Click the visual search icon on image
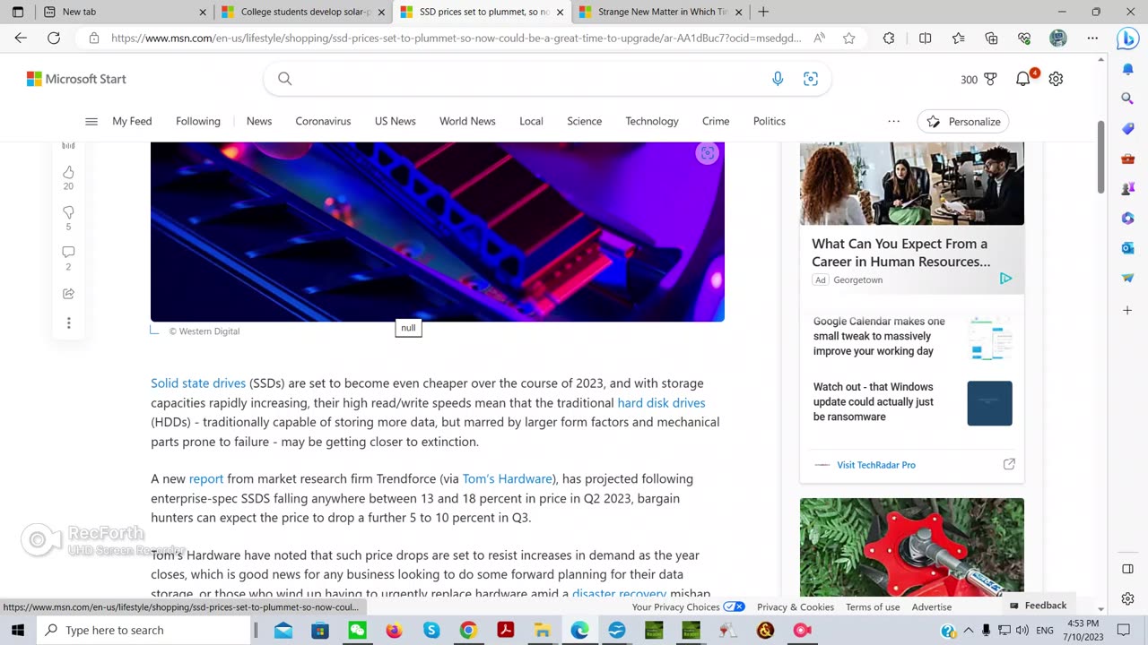1148x645 pixels. [x=708, y=153]
